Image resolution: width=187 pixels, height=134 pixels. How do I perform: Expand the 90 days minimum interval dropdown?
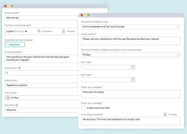point(131,55)
